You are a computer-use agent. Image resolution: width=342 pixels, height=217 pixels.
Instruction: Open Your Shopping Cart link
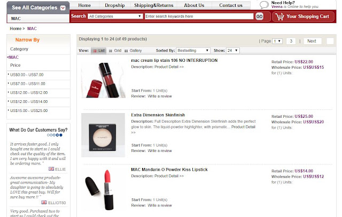click(x=308, y=17)
